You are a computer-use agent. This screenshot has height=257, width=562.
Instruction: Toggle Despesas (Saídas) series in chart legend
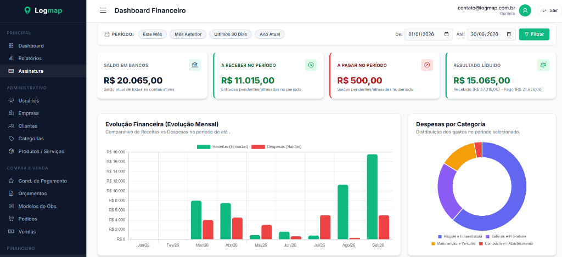(277, 147)
